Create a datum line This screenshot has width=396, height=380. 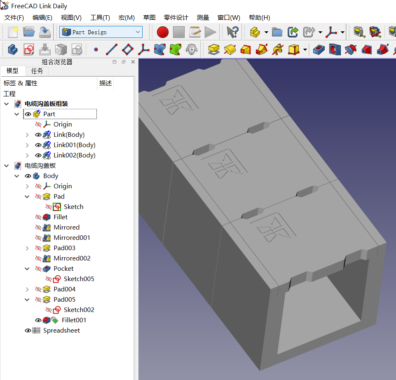coord(112,50)
